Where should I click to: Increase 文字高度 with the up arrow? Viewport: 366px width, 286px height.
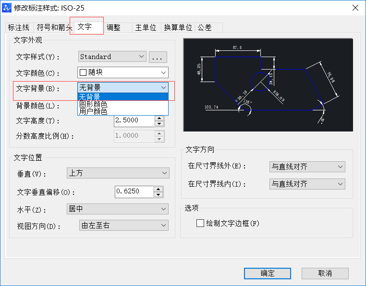coord(159,118)
